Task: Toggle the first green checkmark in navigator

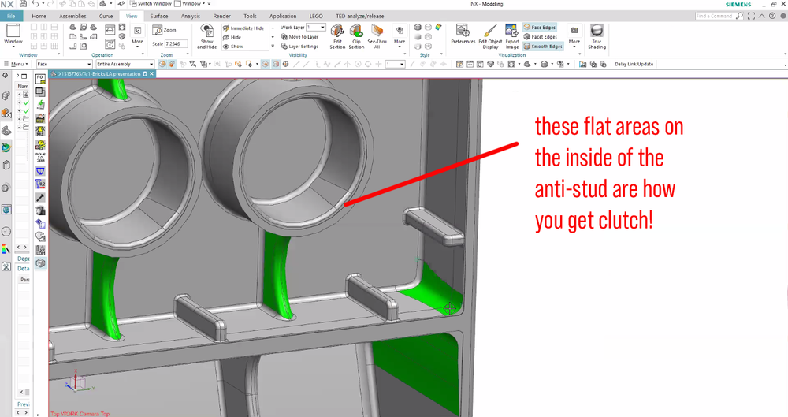Action: 26,102
